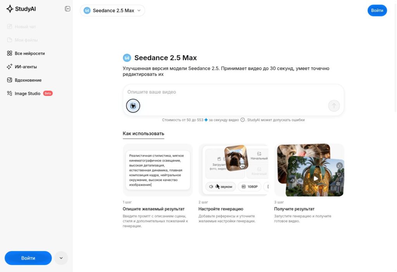The height and width of the screenshot is (272, 397).
Task: Click the Получите результат heading
Action: [x=294, y=209]
